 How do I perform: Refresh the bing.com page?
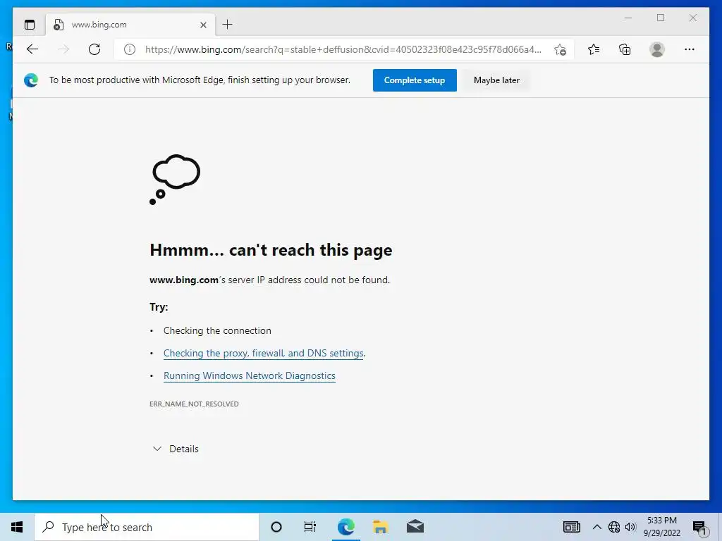pos(94,49)
